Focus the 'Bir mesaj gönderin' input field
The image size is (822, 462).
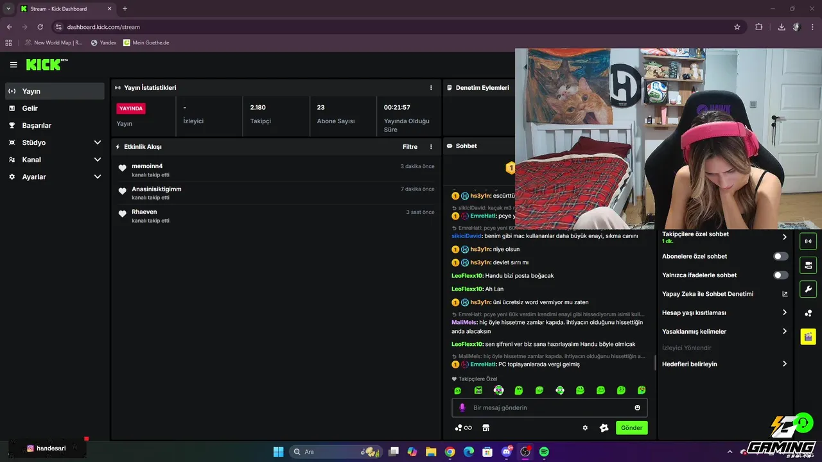[550, 407]
